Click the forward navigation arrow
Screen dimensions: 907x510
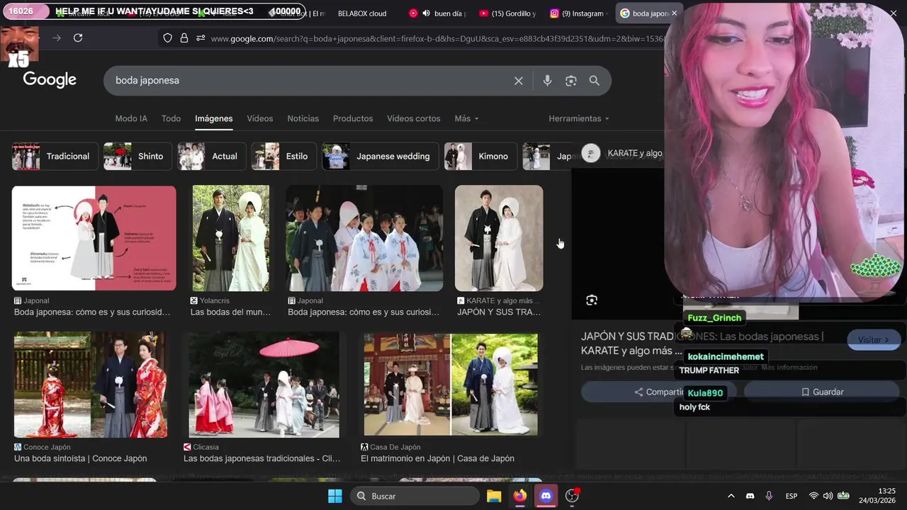click(57, 38)
